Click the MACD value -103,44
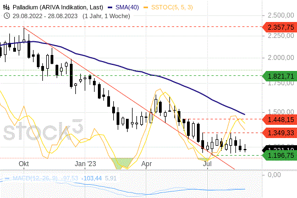This screenshot has height=198, width=297. tap(91, 178)
